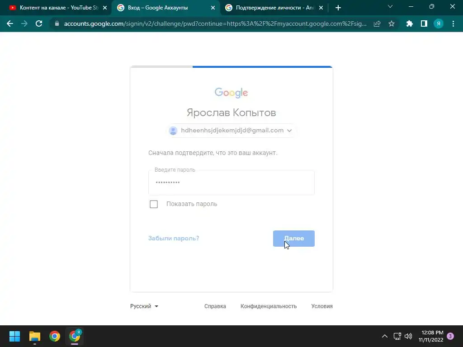This screenshot has height=347, width=463.
Task: Focus the Введите пароль password field
Action: click(x=231, y=183)
